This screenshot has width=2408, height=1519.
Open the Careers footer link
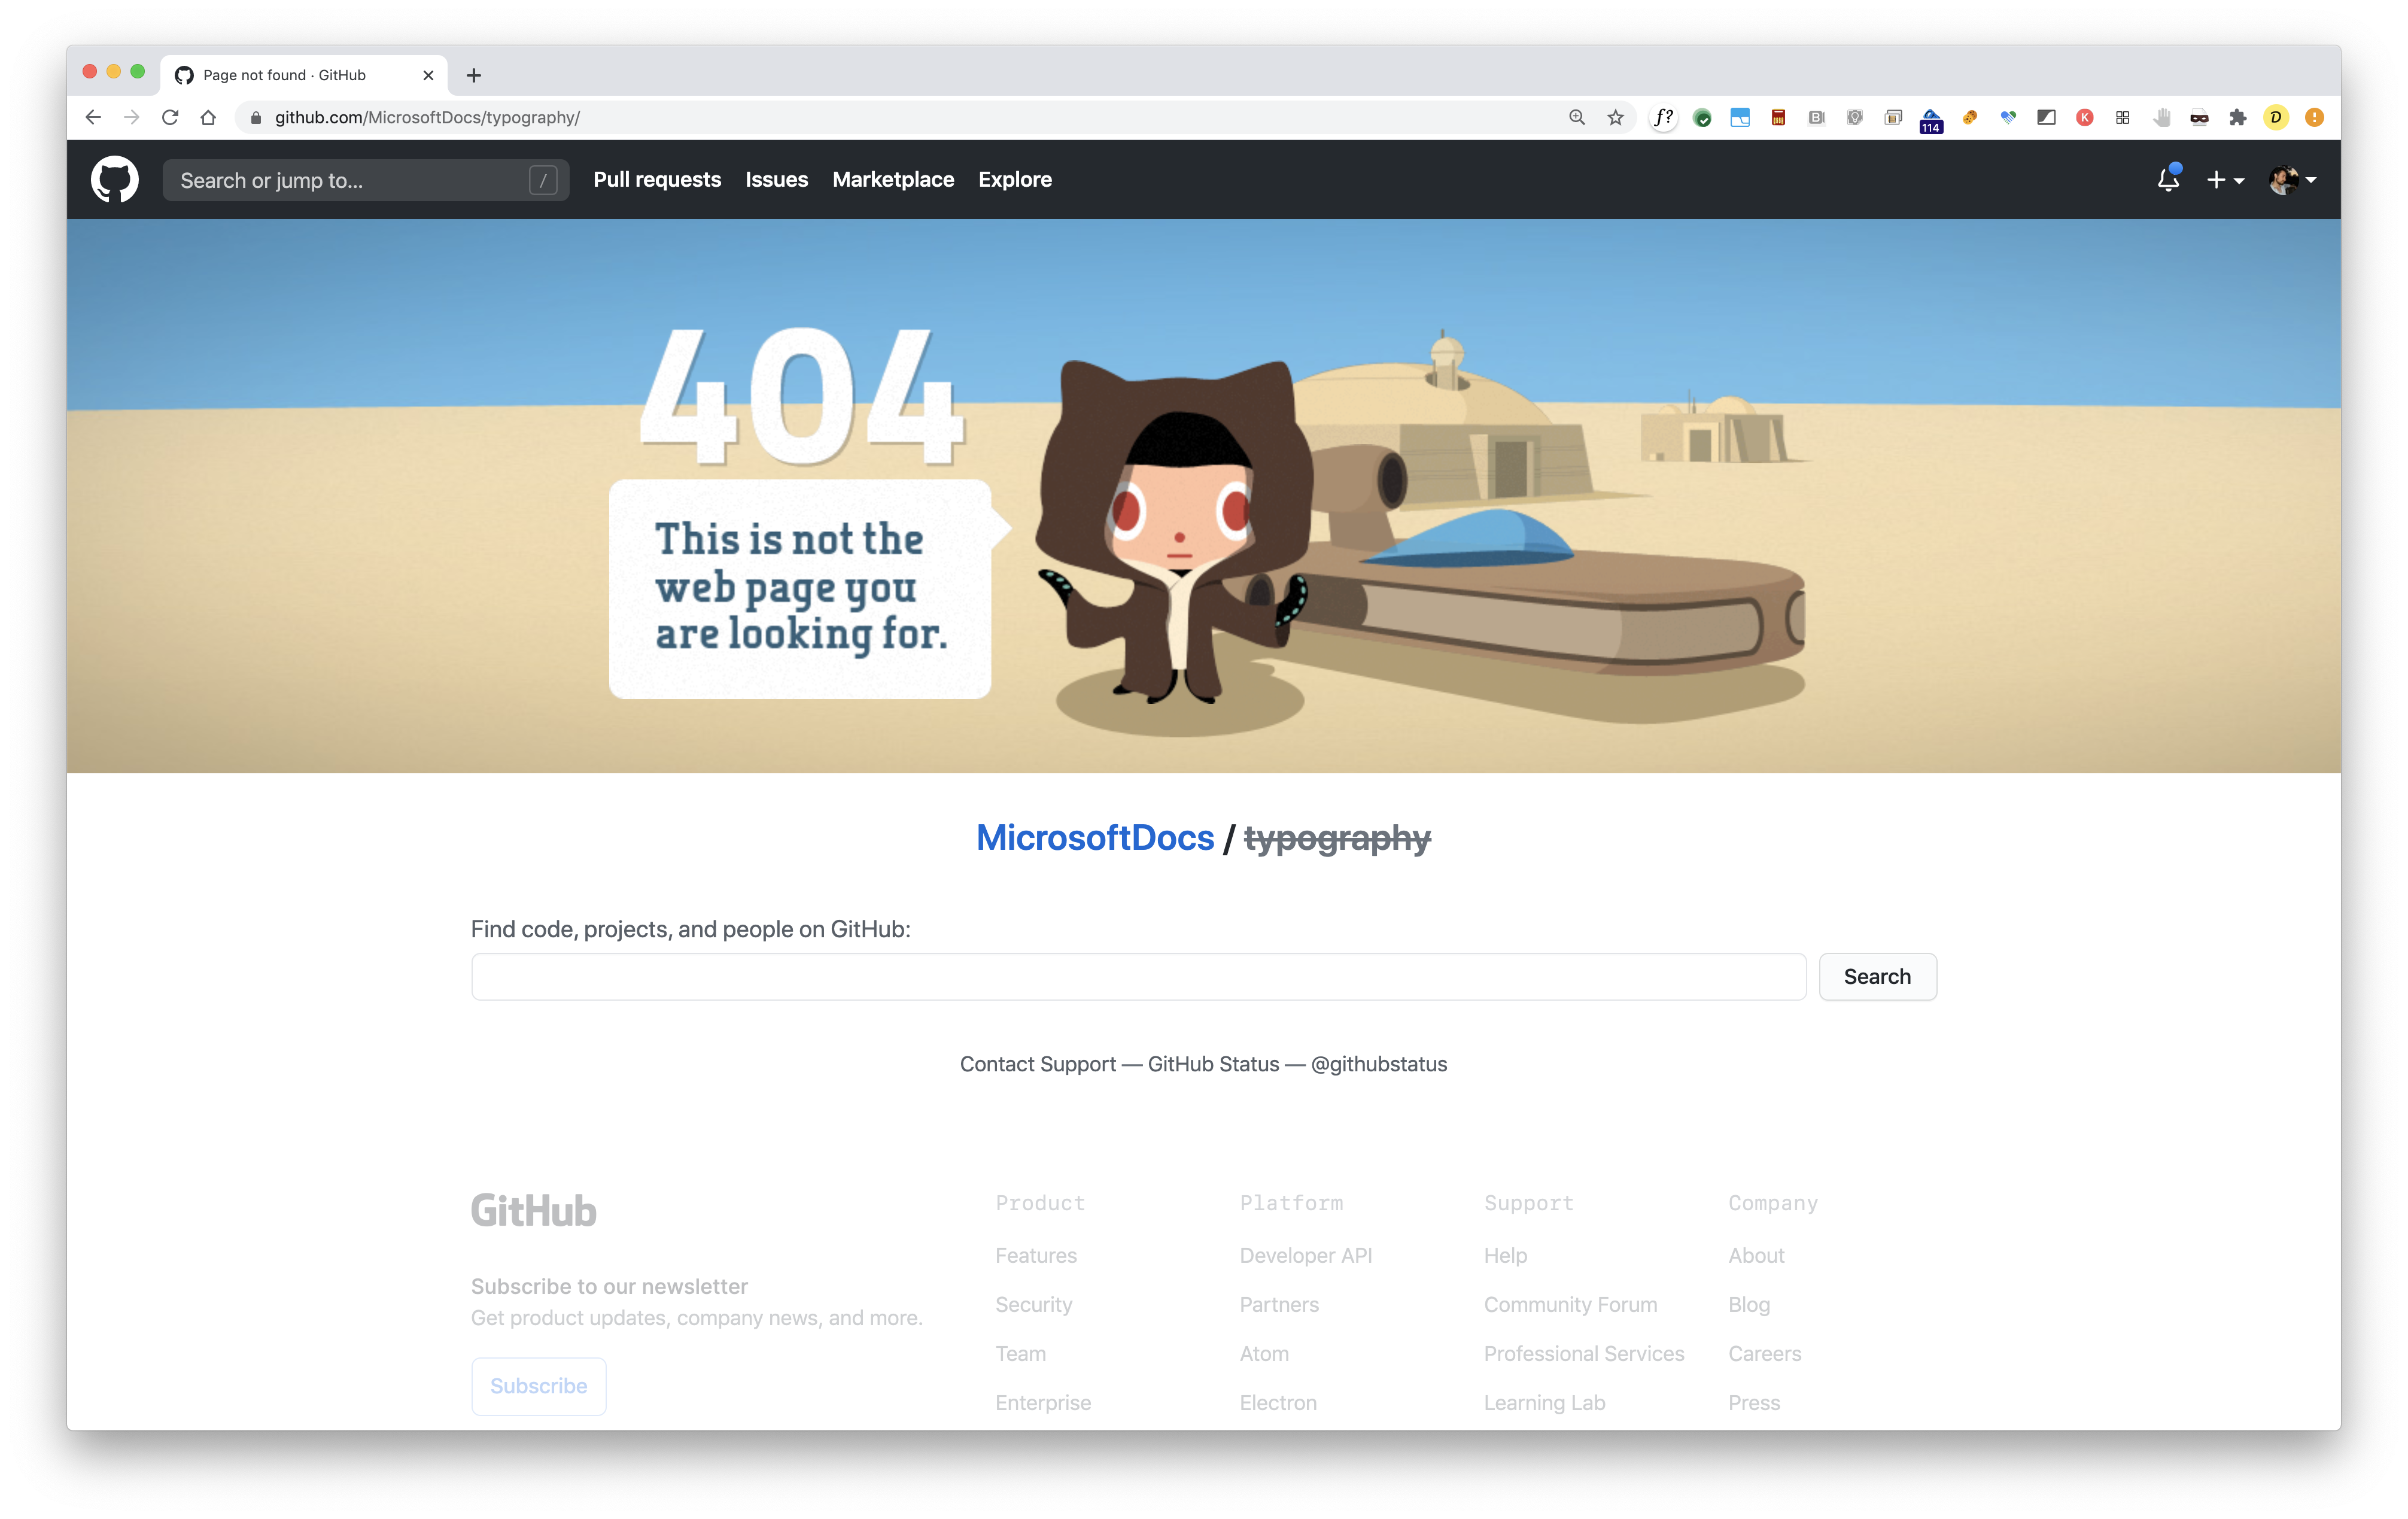[1765, 1353]
